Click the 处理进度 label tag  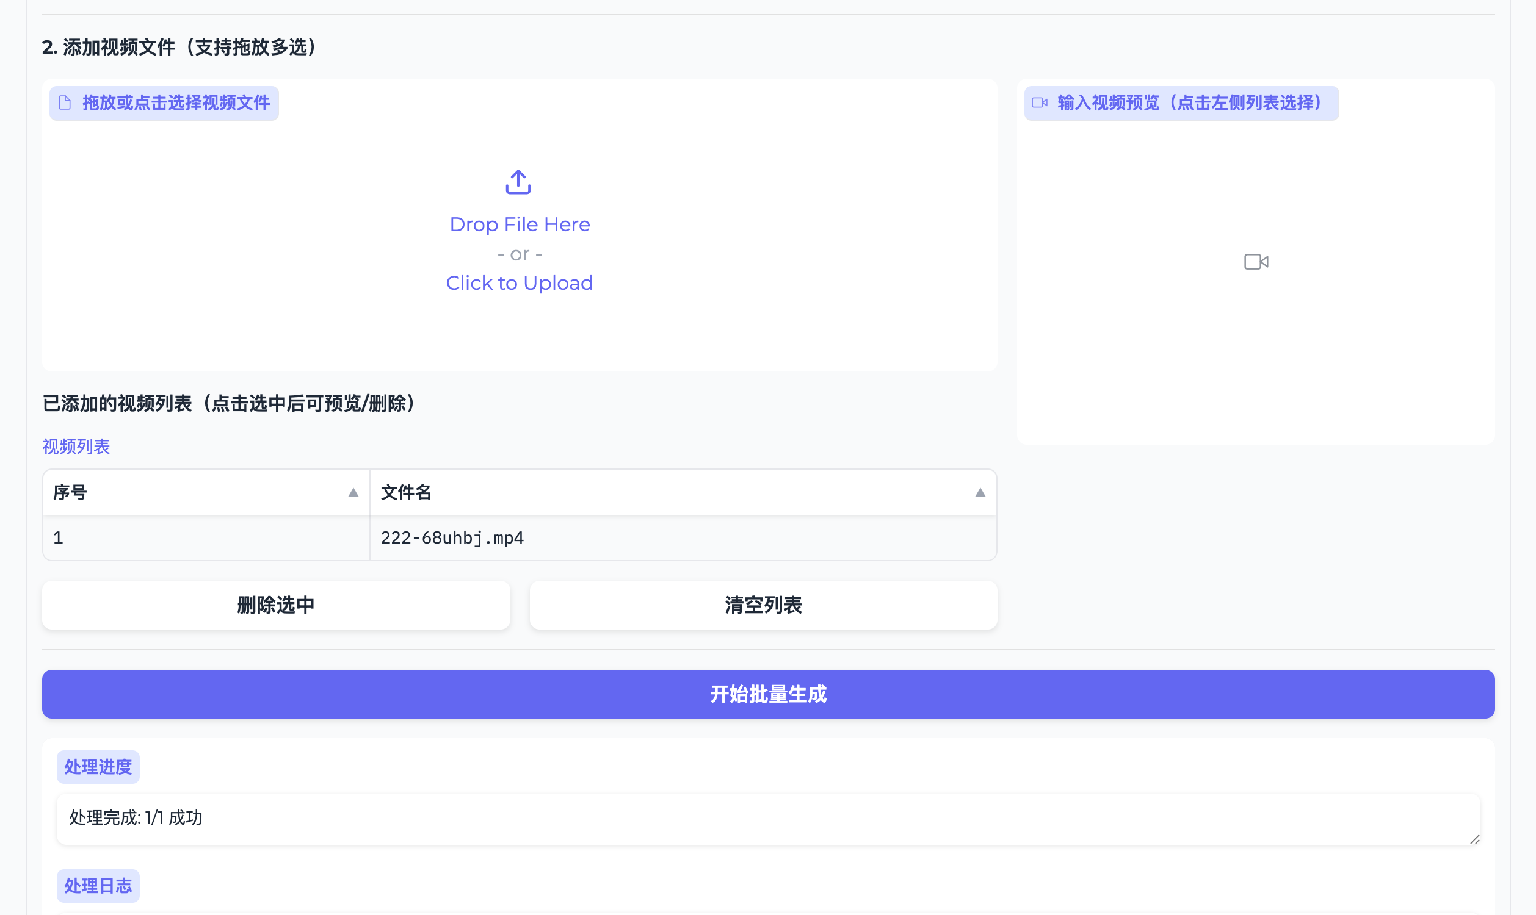click(98, 767)
